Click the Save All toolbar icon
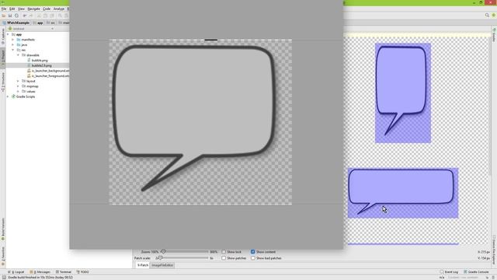The image size is (497, 280). point(10,16)
